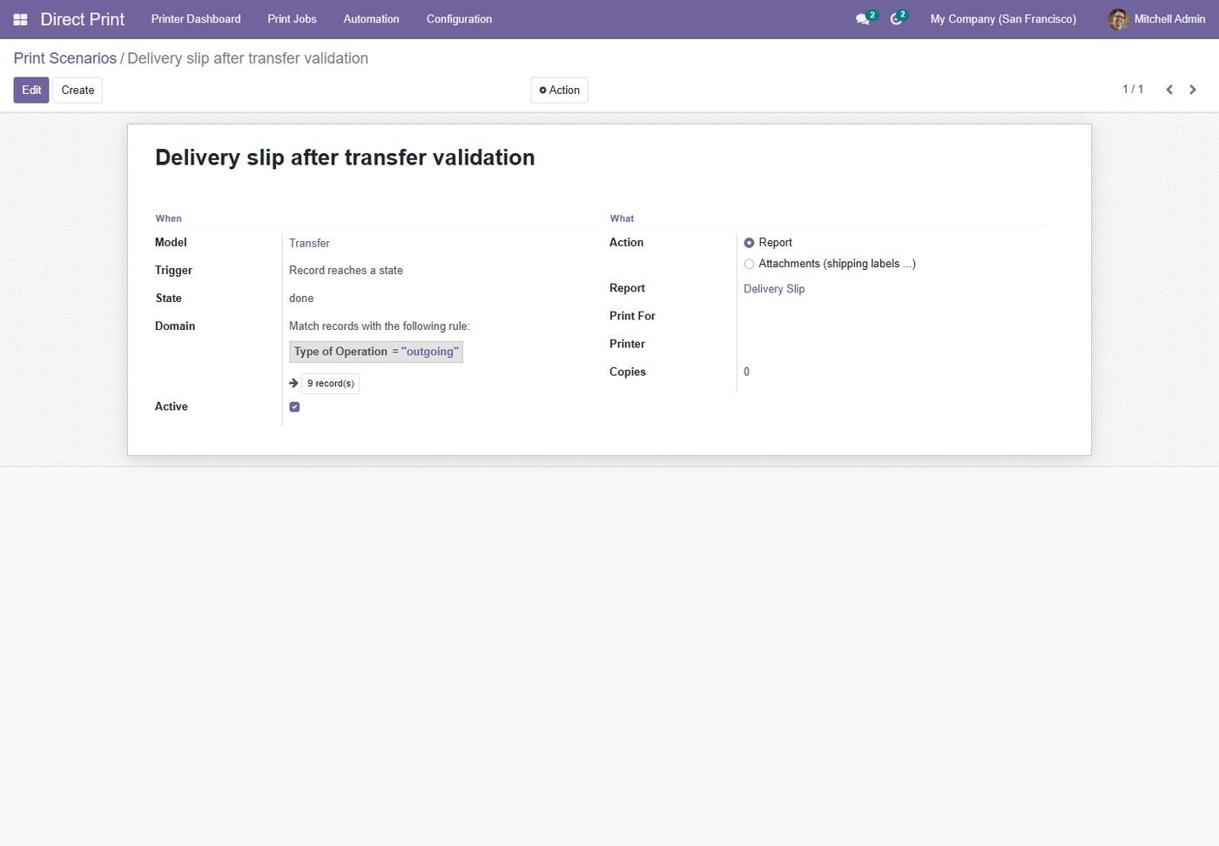Click current breadcrumb 'Delivery slip after transfer validation'
This screenshot has width=1219, height=846.
tap(248, 58)
